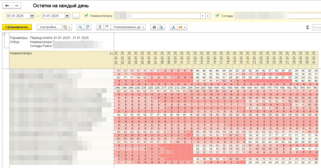Go back with the left arrow button
This screenshot has width=321, height=168.
click(x=7, y=6)
